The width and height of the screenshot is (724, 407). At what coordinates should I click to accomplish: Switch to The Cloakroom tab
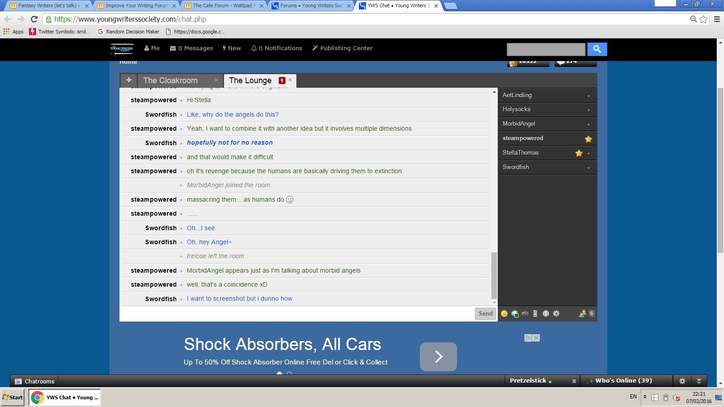[x=171, y=80]
